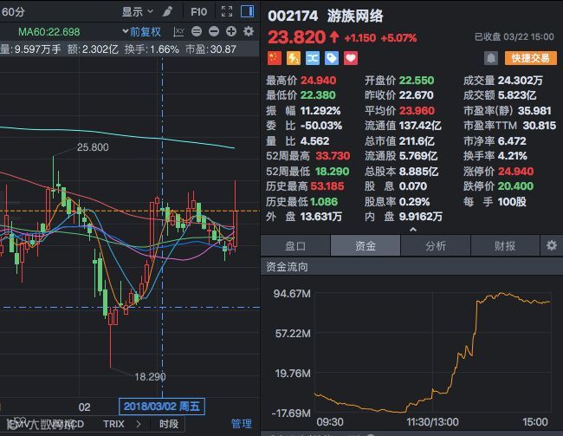Open the F10 company info

coord(198,12)
